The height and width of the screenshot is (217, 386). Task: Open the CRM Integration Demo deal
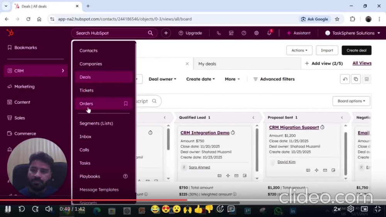205,133
